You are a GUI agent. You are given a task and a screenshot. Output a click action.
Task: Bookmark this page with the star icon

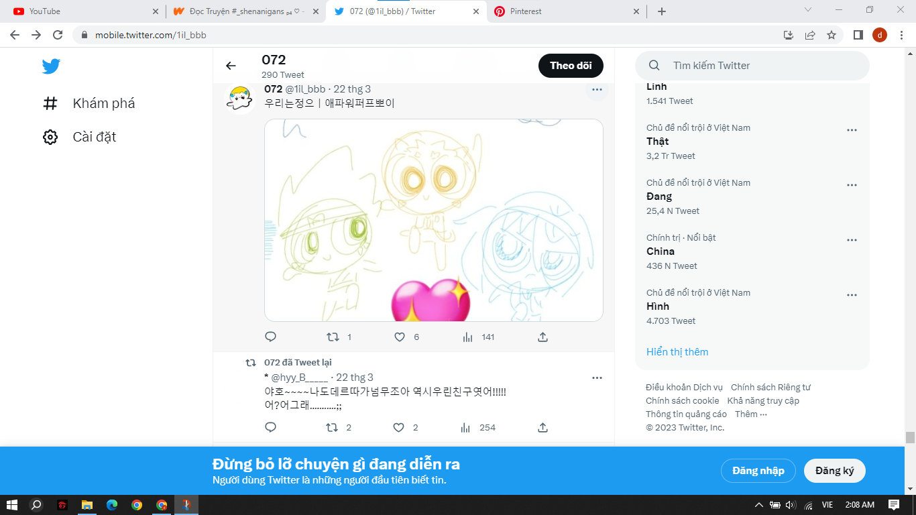[832, 35]
